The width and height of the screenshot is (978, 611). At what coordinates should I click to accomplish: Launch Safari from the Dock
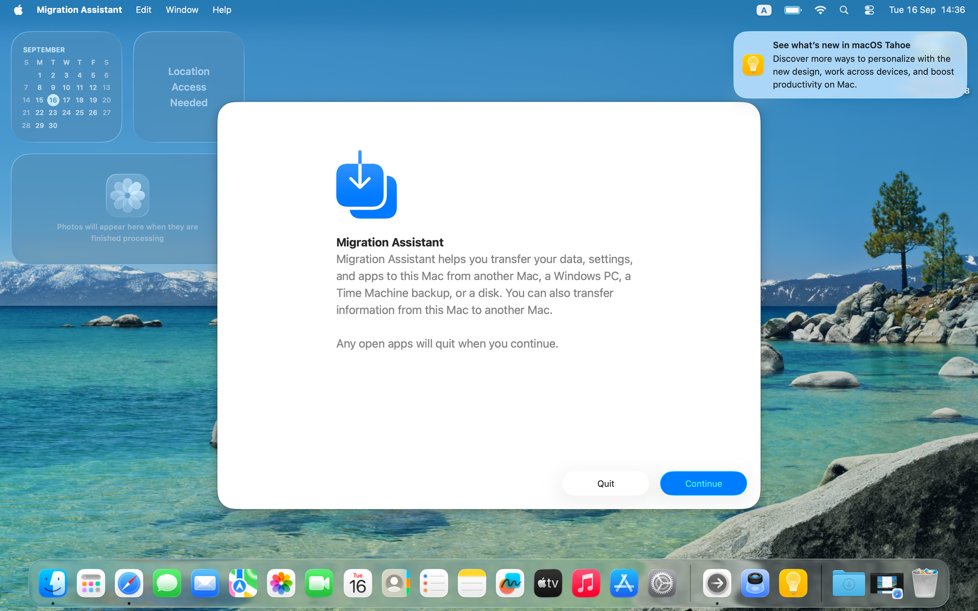(x=129, y=583)
